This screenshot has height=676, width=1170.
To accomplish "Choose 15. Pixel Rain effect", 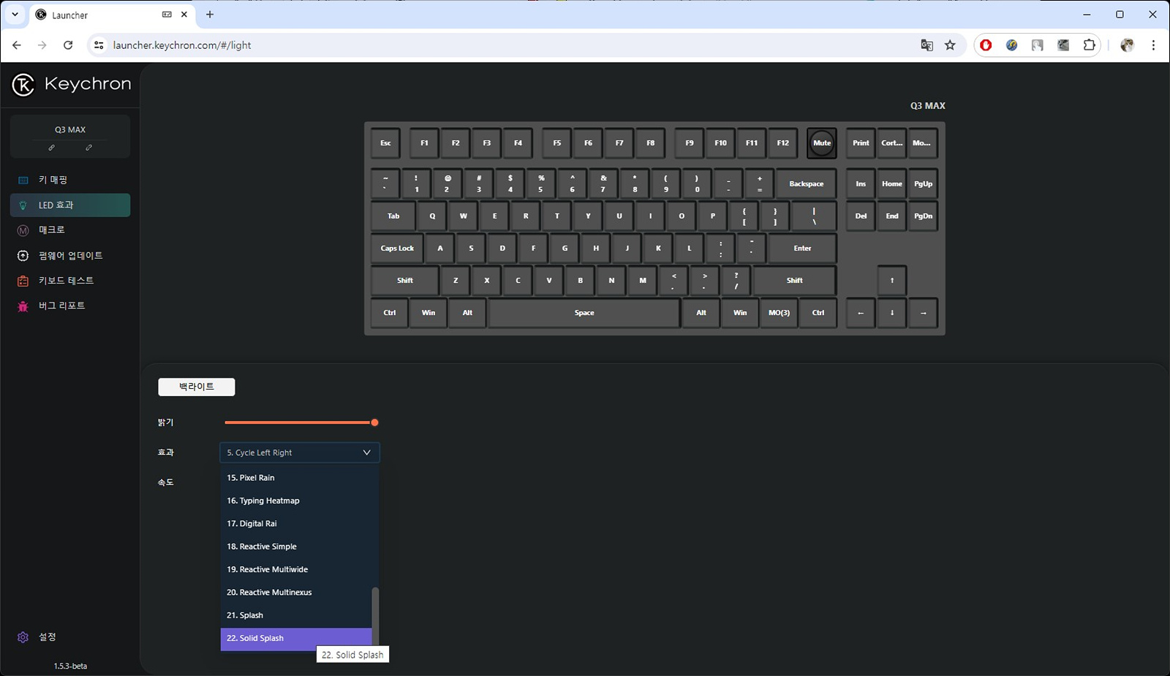I will point(296,478).
